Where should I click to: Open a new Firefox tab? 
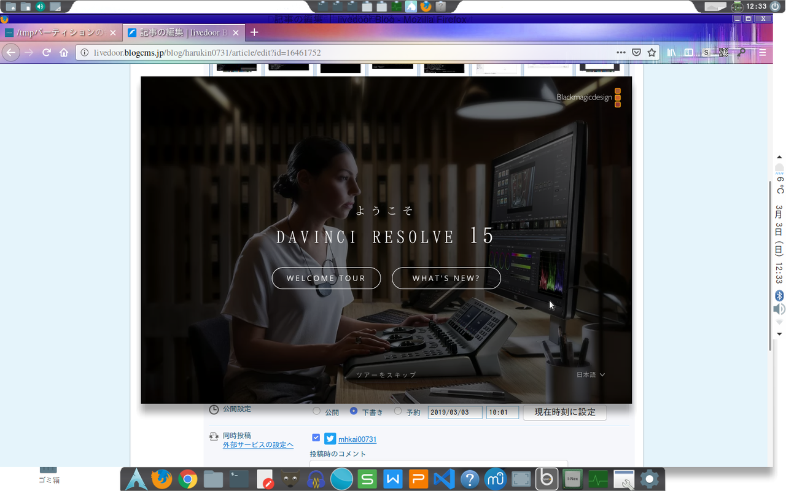(x=254, y=33)
